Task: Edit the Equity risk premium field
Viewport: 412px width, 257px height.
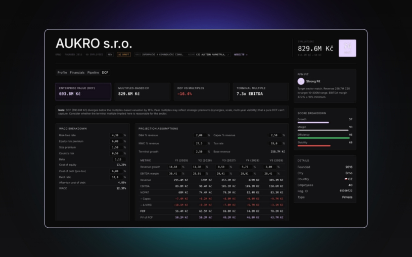Action: (x=116, y=141)
